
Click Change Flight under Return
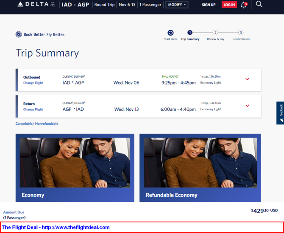coord(33,109)
